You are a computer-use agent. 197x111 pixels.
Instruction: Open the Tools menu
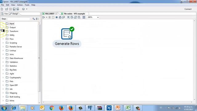[x=27, y=5]
